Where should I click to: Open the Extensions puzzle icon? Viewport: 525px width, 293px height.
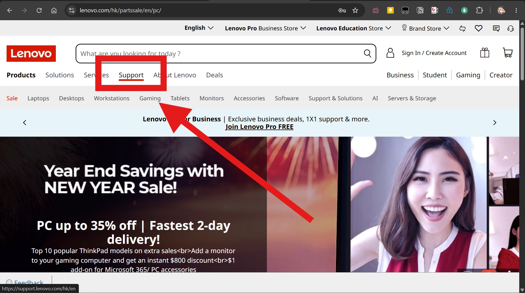pyautogui.click(x=479, y=10)
